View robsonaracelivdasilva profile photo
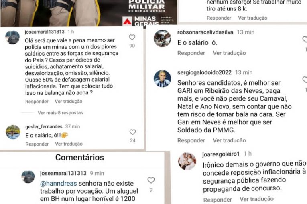 pos(162,38)
